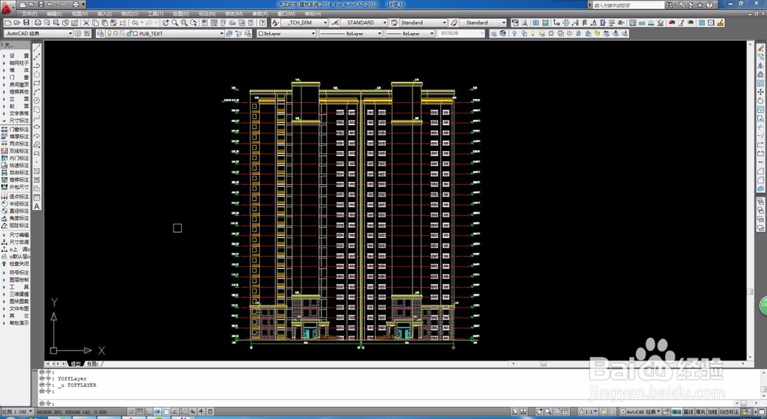The height and width of the screenshot is (419, 767).
Task: Open the 文件(F) menu
Action: click(x=30, y=14)
